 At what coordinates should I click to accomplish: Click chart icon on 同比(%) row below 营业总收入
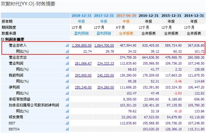(x=67, y=52)
